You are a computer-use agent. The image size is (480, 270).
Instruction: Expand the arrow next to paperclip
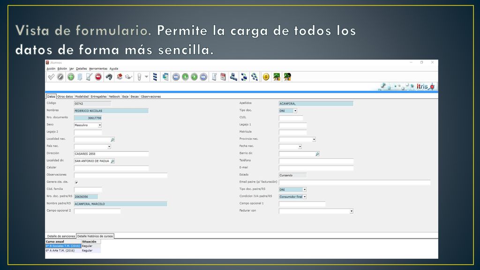146,77
